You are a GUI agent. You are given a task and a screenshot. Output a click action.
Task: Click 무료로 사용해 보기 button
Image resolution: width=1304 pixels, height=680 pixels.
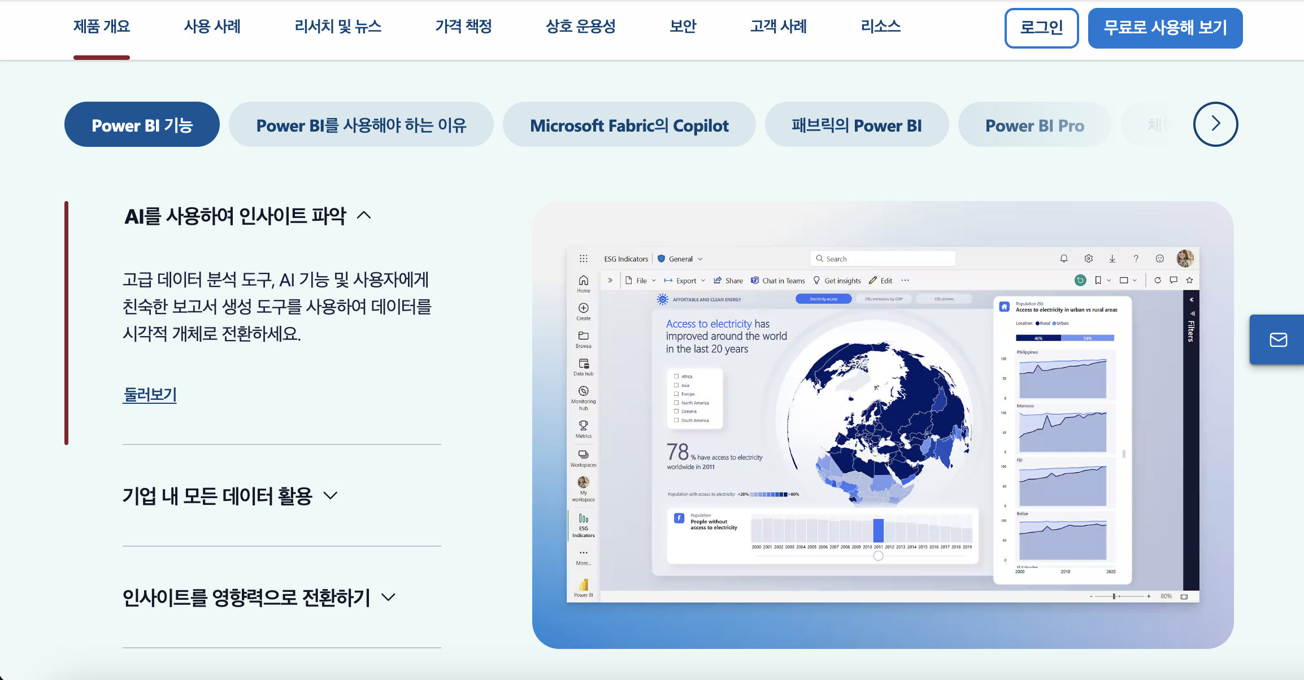tap(1165, 28)
